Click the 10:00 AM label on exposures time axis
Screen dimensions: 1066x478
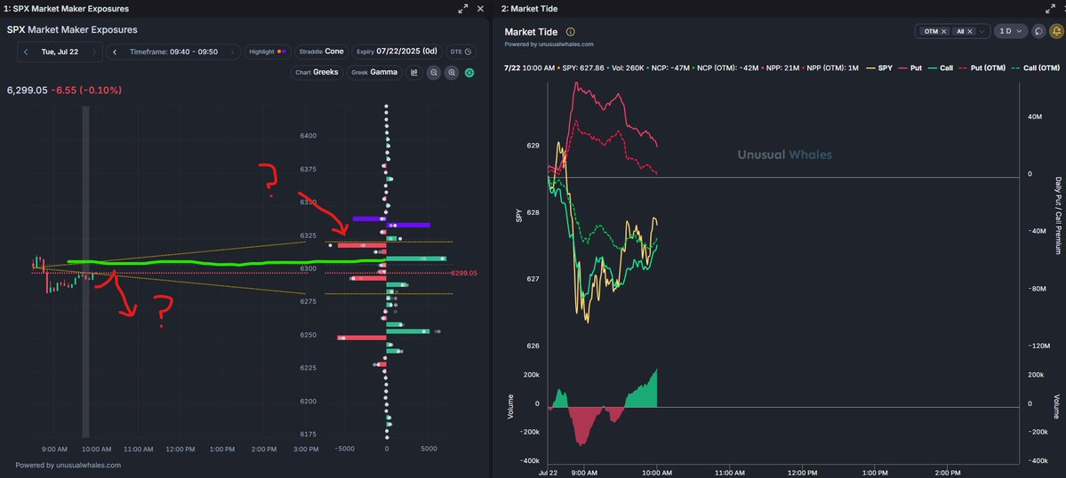(x=97, y=450)
